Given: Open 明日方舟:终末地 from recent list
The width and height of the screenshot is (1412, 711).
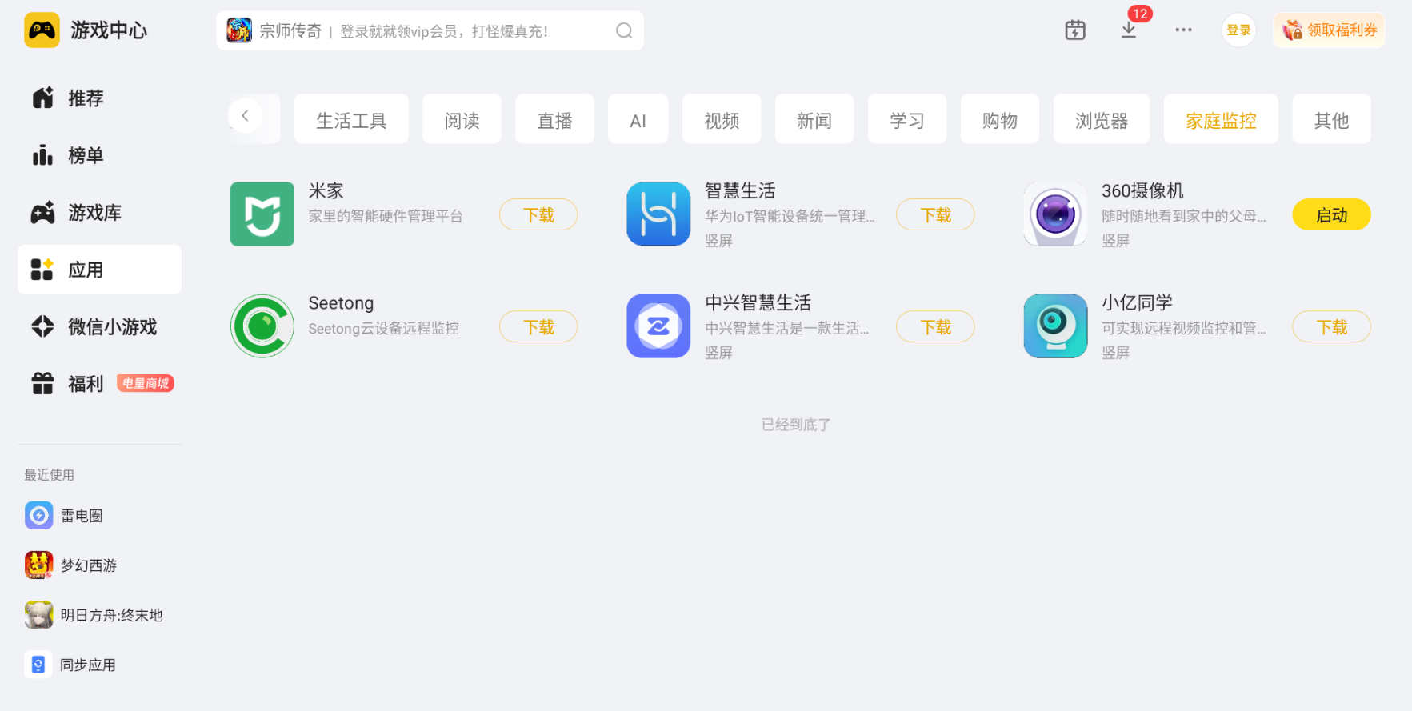Looking at the screenshot, I should coord(94,615).
